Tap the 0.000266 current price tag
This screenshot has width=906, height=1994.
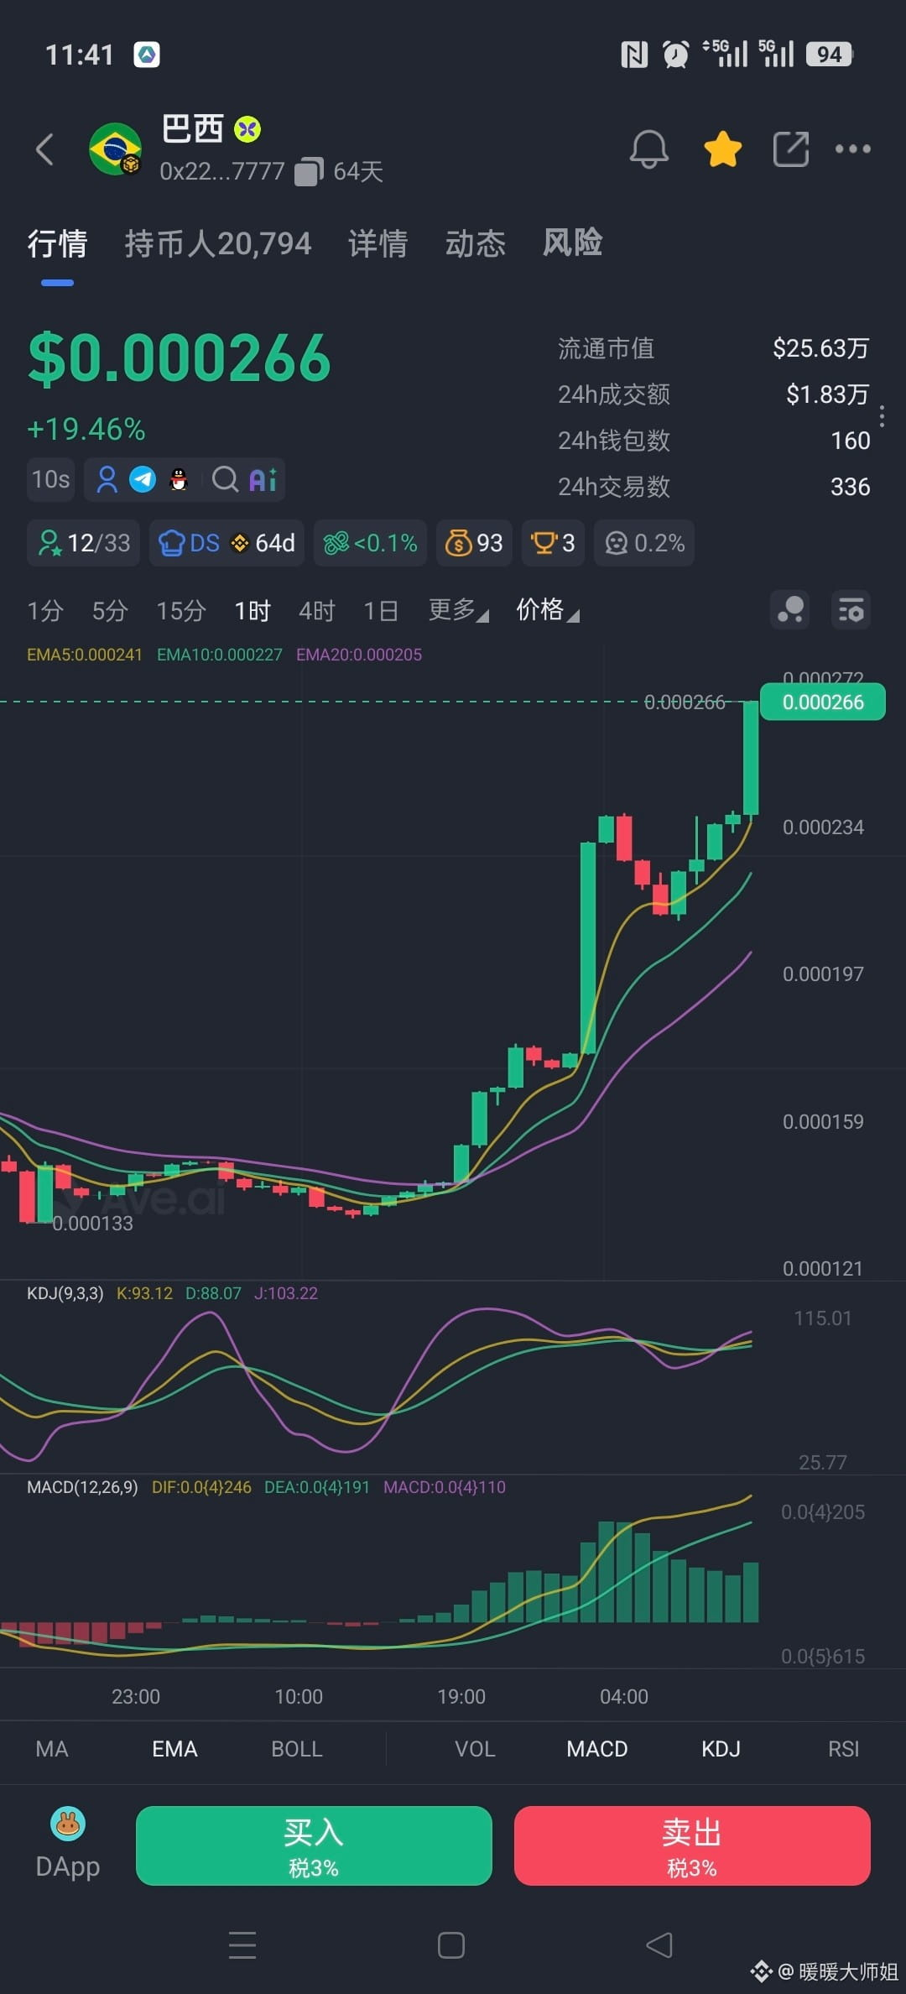(822, 702)
